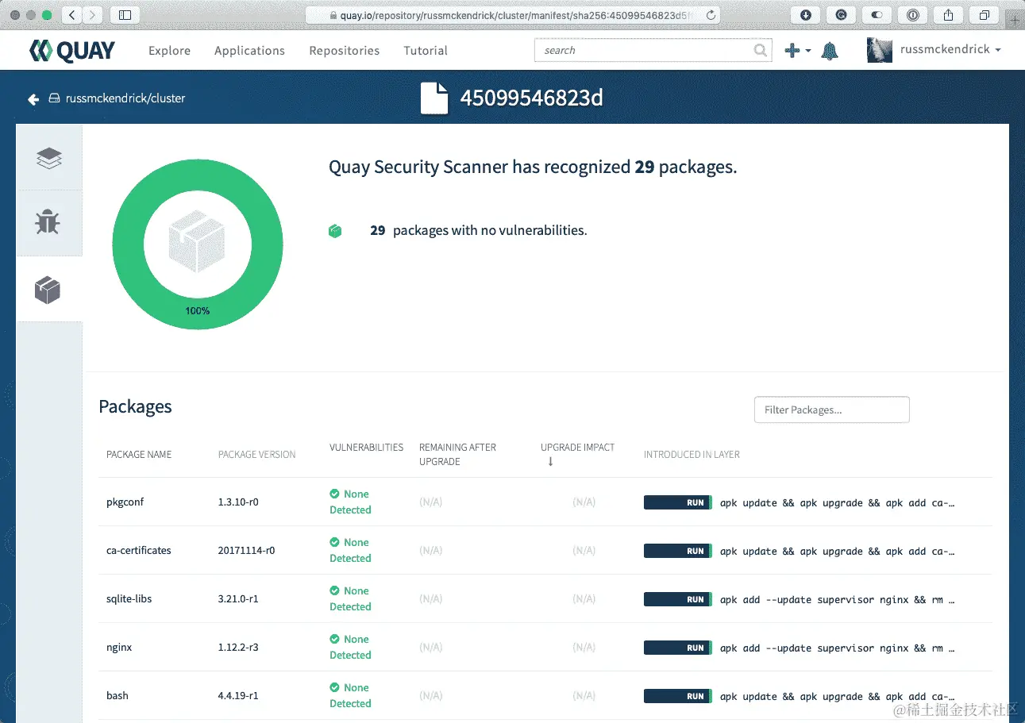The width and height of the screenshot is (1025, 723).
Task: Click the 1Password extension icon
Action: pos(913,15)
